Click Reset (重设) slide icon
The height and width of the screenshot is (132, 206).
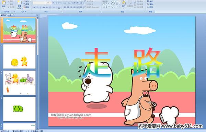tap(25, 4)
